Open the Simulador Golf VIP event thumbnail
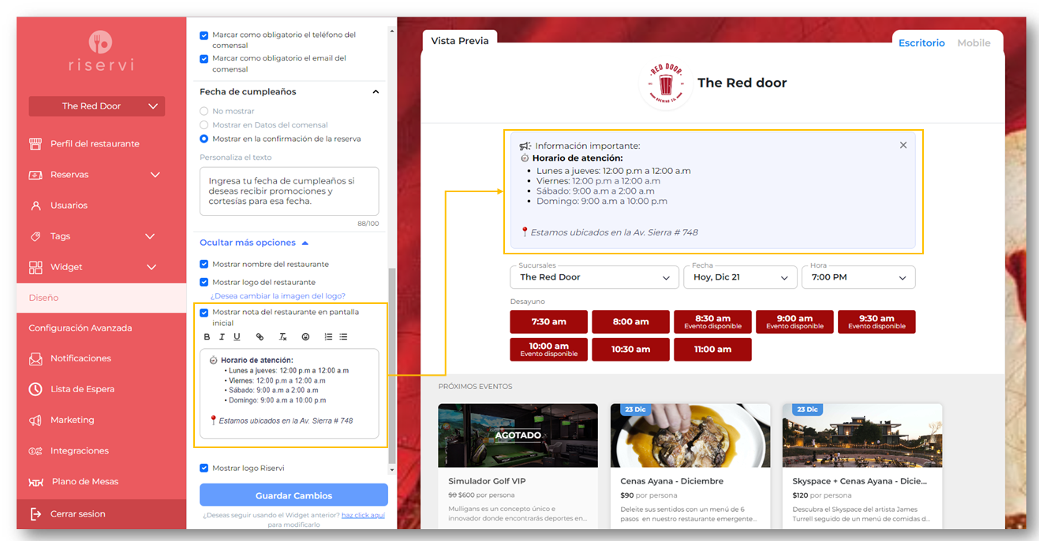This screenshot has height=541, width=1039. 518,435
